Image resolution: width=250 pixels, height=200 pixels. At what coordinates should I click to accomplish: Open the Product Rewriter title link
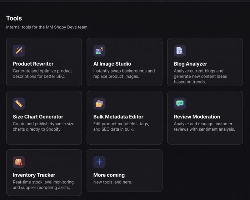pos(33,64)
